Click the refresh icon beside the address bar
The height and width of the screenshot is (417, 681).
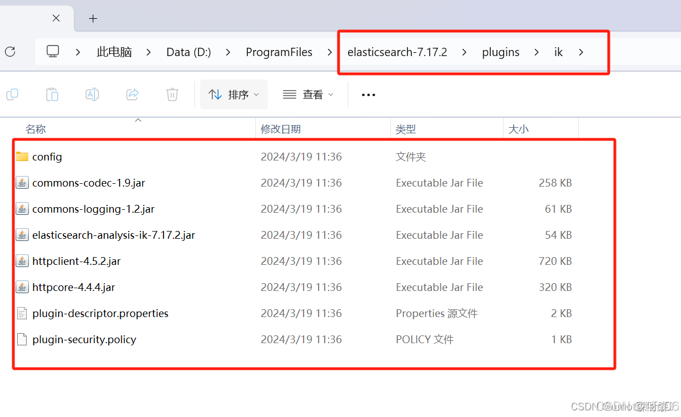pos(10,52)
